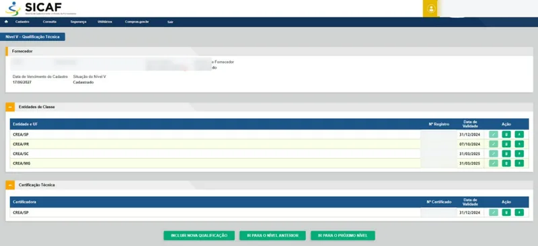The width and height of the screenshot is (538, 246).
Task: Edit the CREA/PR row with pencil icon
Action: click(x=494, y=144)
